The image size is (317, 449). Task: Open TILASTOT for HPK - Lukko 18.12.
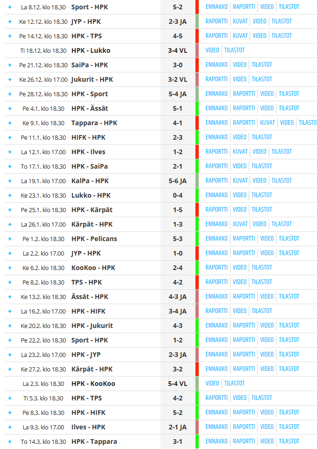click(x=234, y=50)
